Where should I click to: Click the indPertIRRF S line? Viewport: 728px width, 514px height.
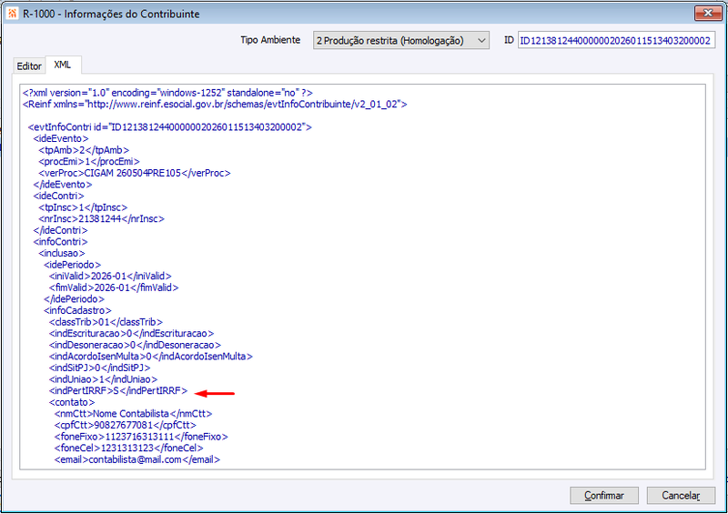(x=118, y=390)
